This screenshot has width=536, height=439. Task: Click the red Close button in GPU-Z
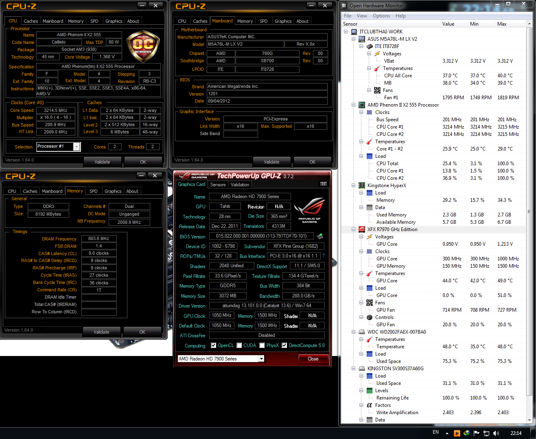pyautogui.click(x=313, y=359)
